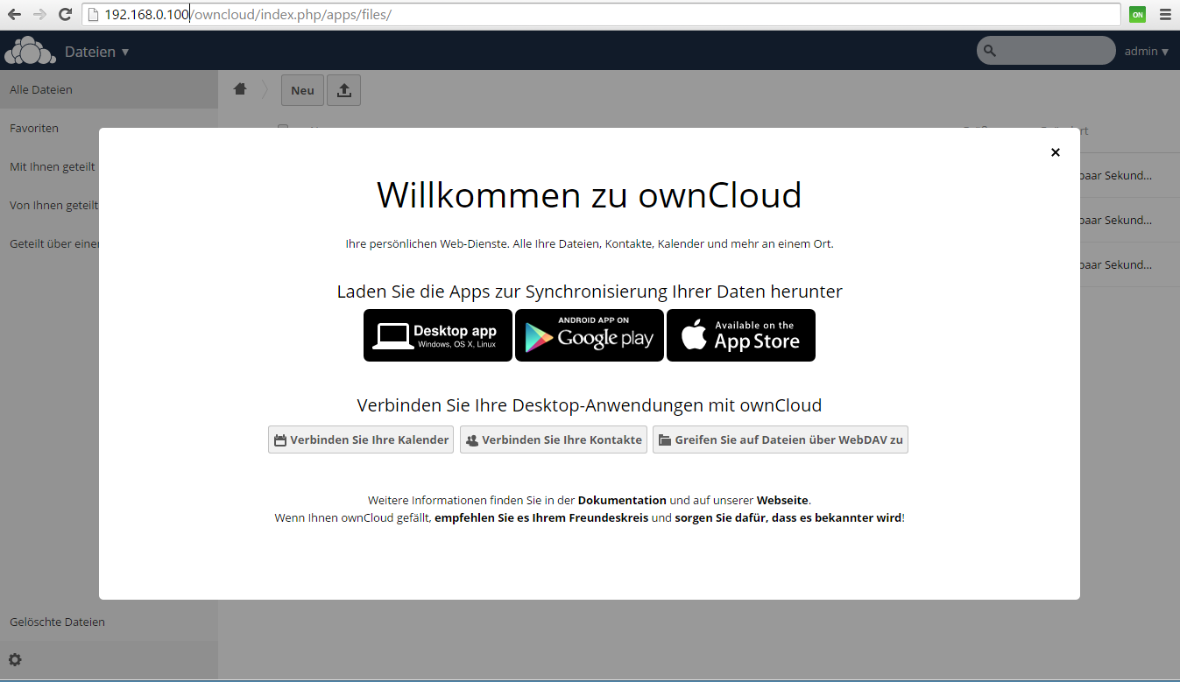This screenshot has width=1180, height=682.
Task: Open the settings gear in the sidebar
Action: [x=15, y=660]
